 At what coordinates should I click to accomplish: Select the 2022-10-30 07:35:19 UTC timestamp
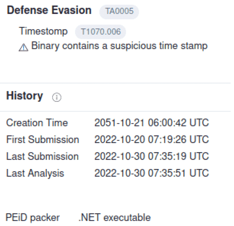tap(152, 156)
